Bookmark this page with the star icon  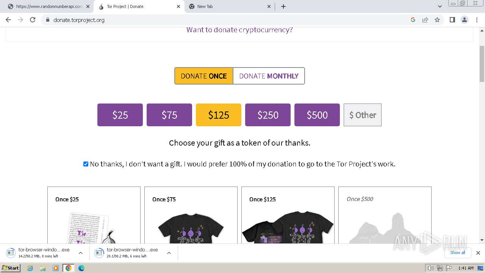(x=437, y=20)
